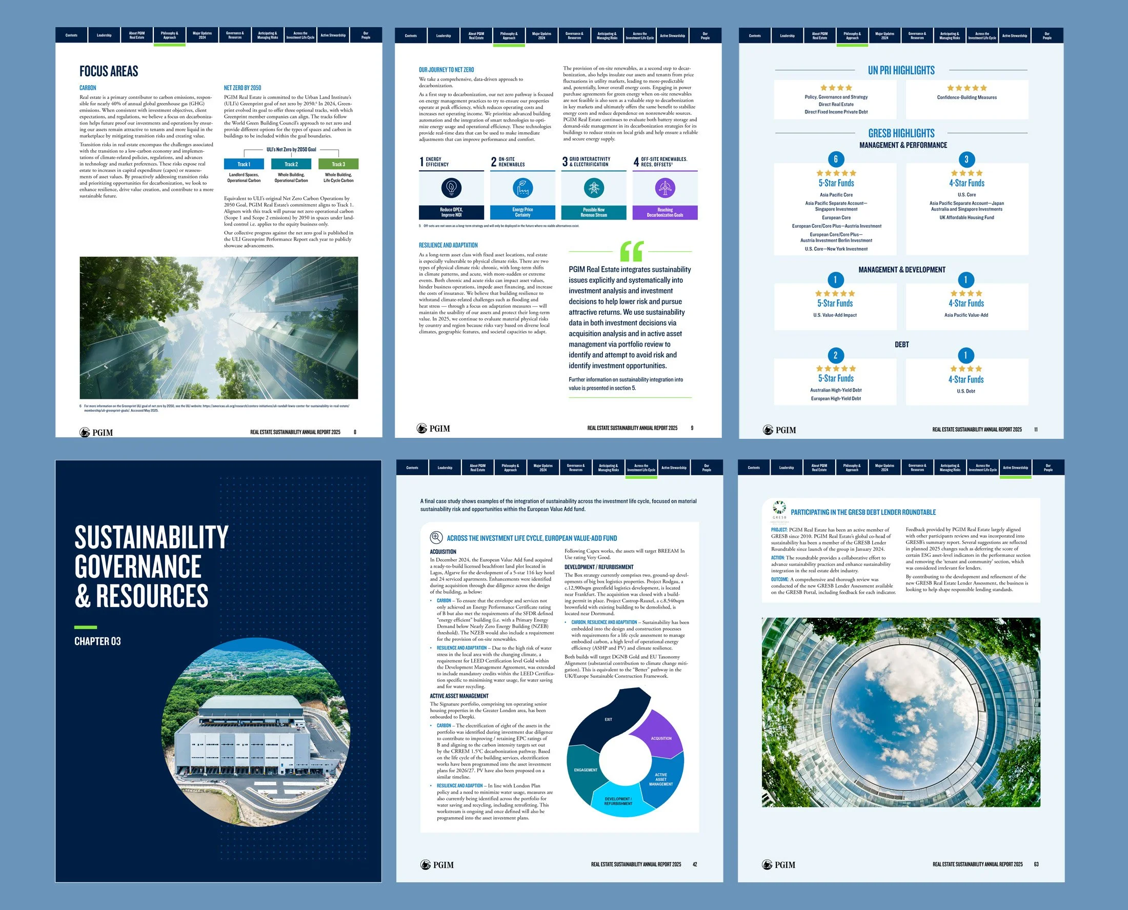Click the Contents tab on page 11

click(x=754, y=36)
